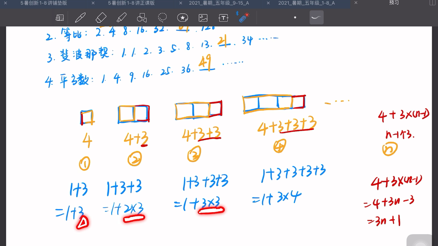Screen dimensions: 438x246
Task: Open the current stroke style preview
Action: [x=316, y=18]
